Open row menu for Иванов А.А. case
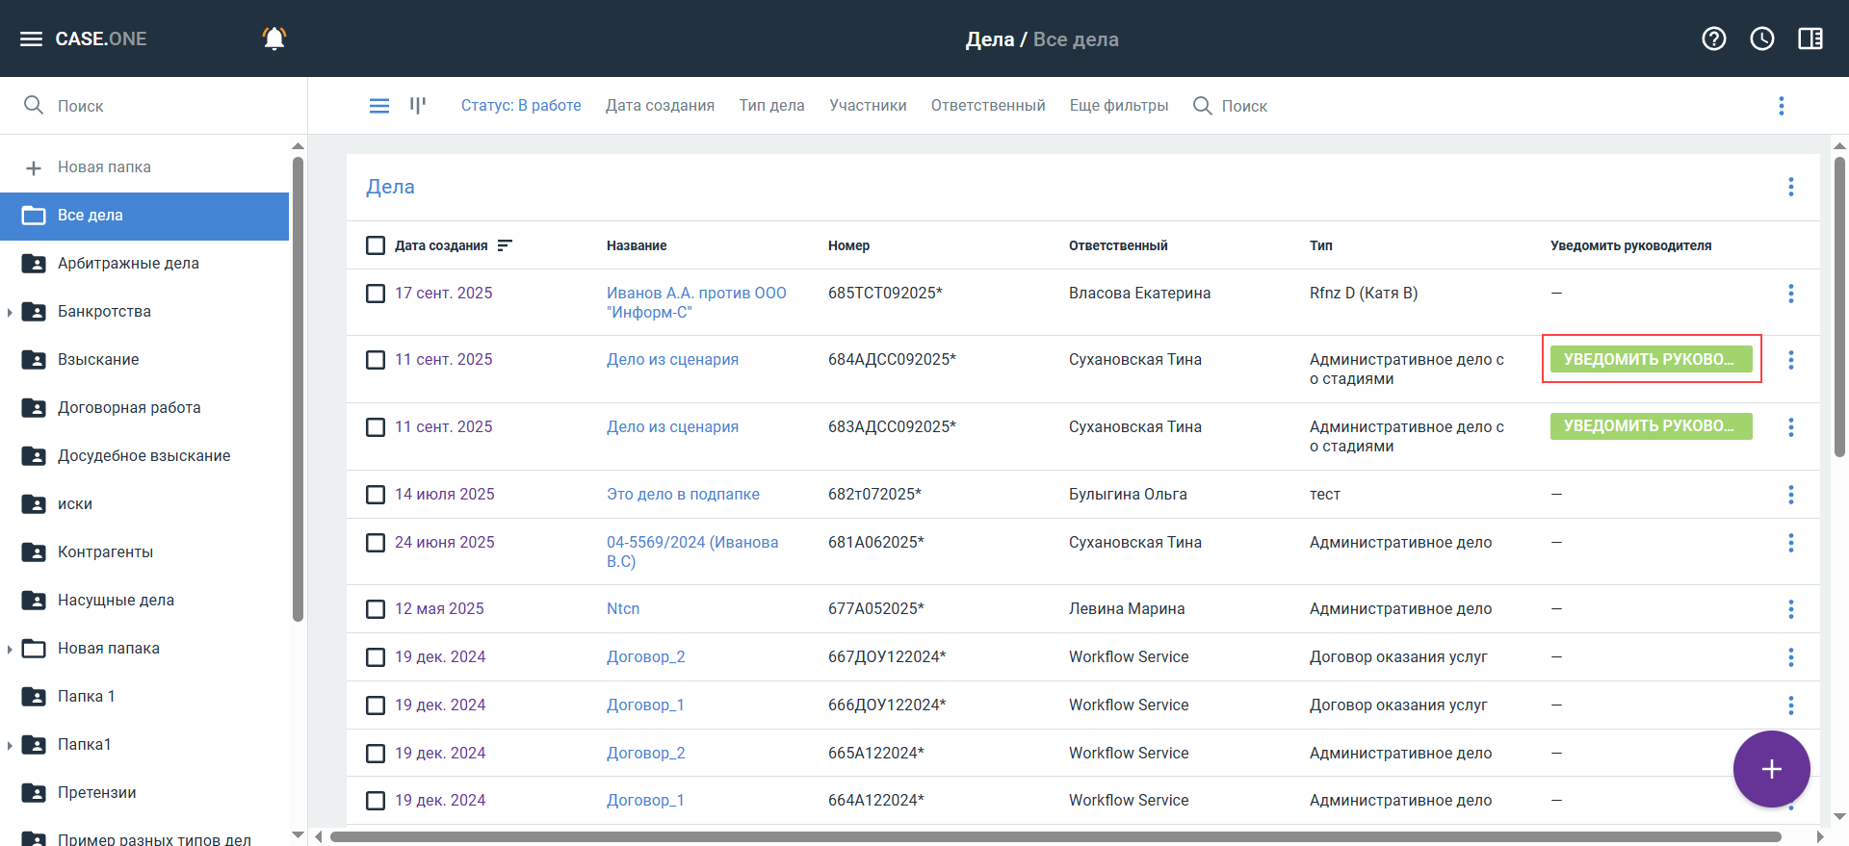Image resolution: width=1849 pixels, height=846 pixels. point(1790,294)
